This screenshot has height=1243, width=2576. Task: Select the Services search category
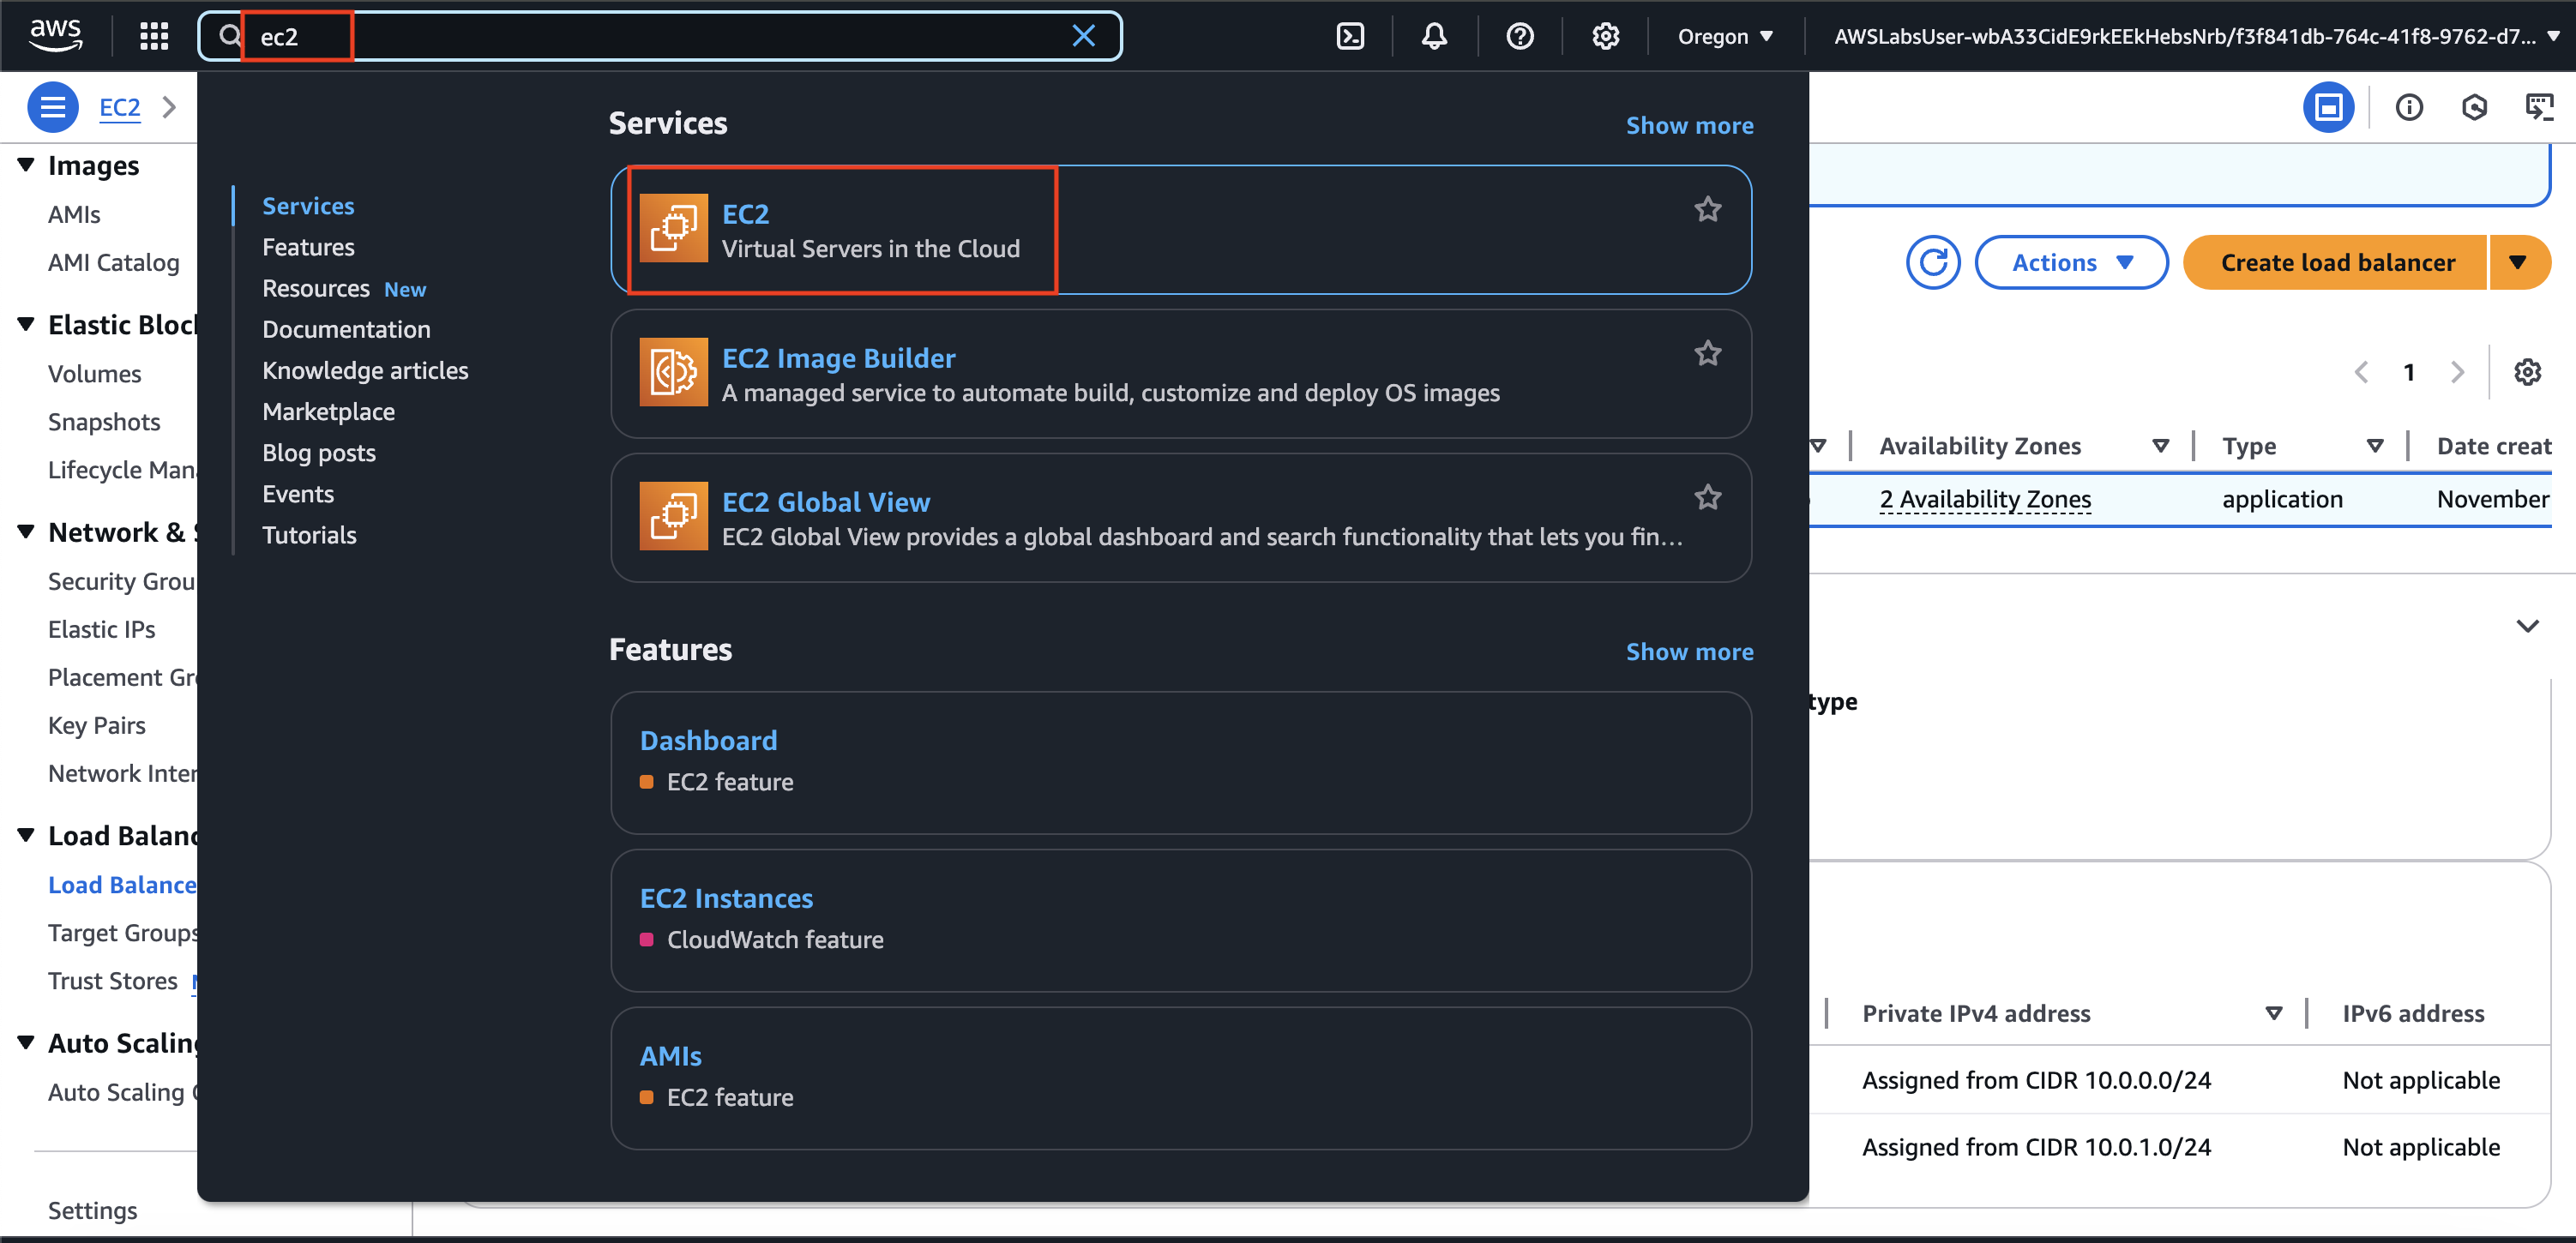(308, 205)
